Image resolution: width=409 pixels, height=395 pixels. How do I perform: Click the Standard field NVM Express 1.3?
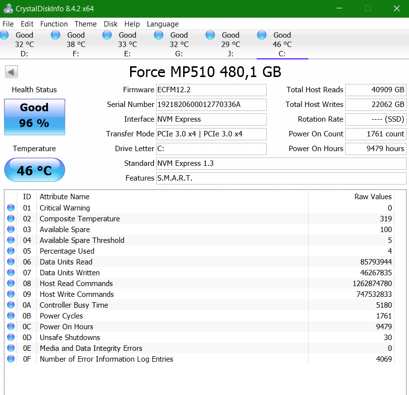[x=281, y=163]
